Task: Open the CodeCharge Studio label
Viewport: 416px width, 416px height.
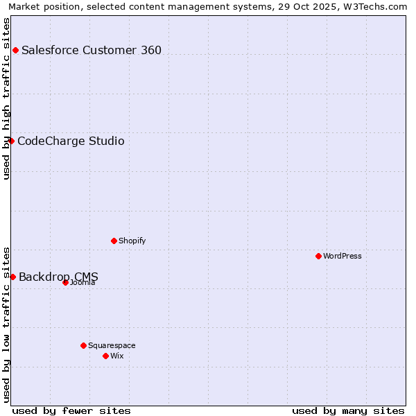Action: click(x=71, y=141)
